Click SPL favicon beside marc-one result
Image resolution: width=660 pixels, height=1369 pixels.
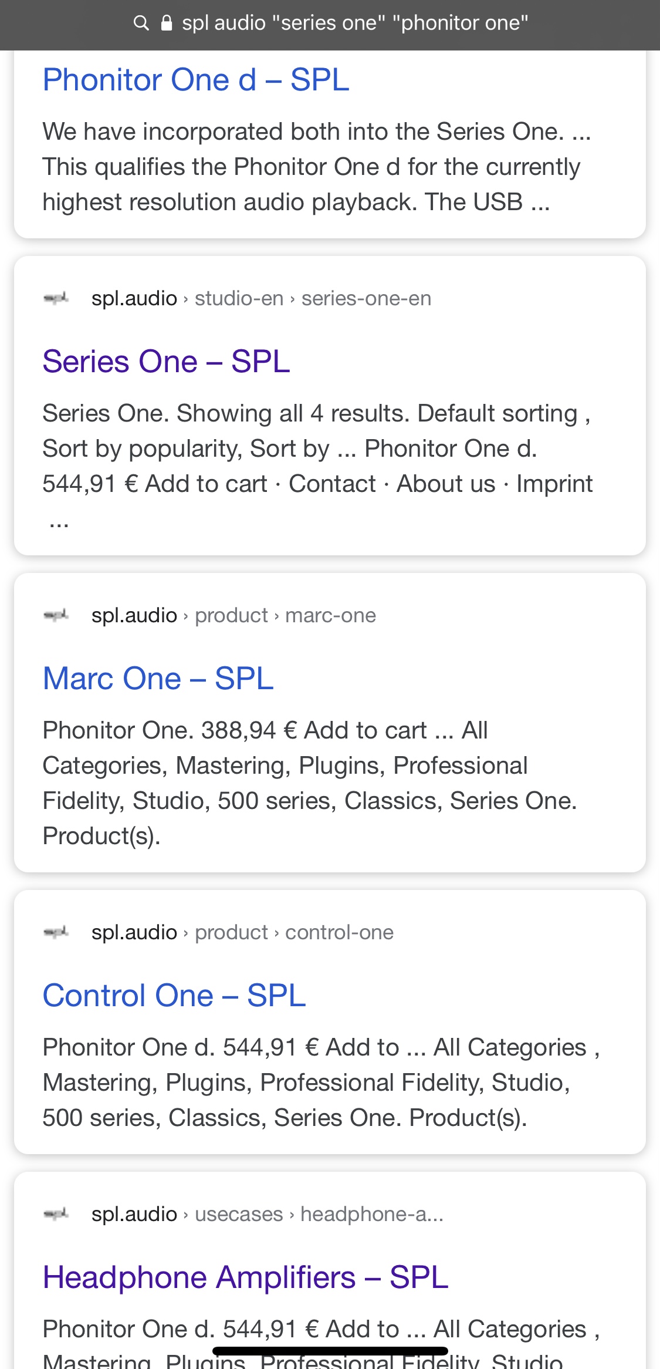(x=56, y=615)
